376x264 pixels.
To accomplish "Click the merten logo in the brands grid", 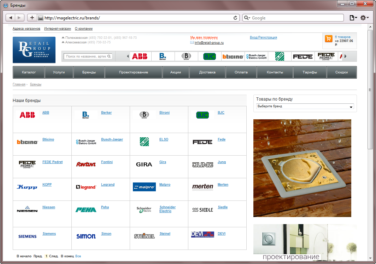I will pyautogui.click(x=202, y=187).
